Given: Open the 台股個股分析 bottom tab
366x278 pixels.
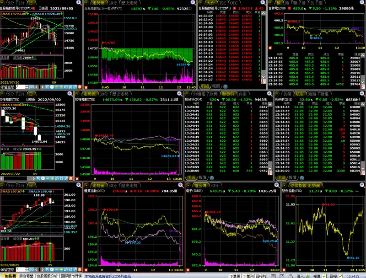Looking at the screenshot, I should [x=47, y=276].
